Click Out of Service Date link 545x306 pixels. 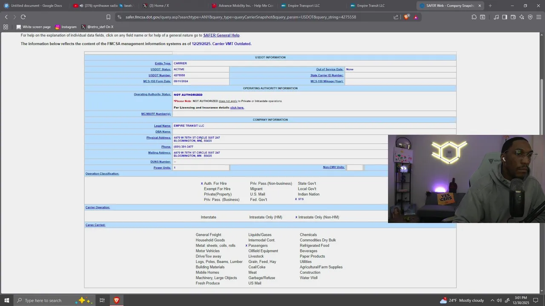(330, 69)
